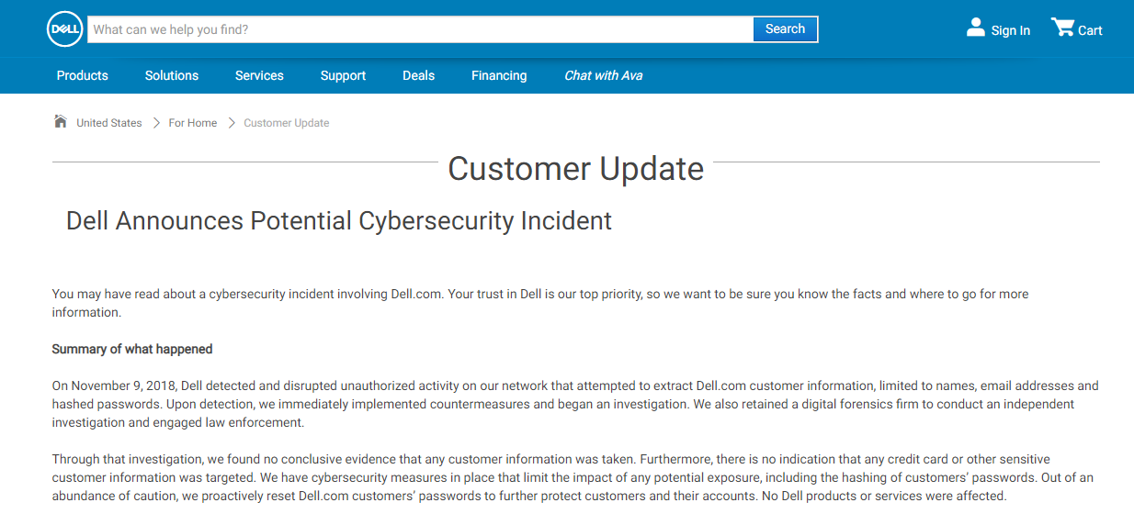Start Chat with Ava
Image resolution: width=1134 pixels, height=525 pixels.
click(604, 75)
